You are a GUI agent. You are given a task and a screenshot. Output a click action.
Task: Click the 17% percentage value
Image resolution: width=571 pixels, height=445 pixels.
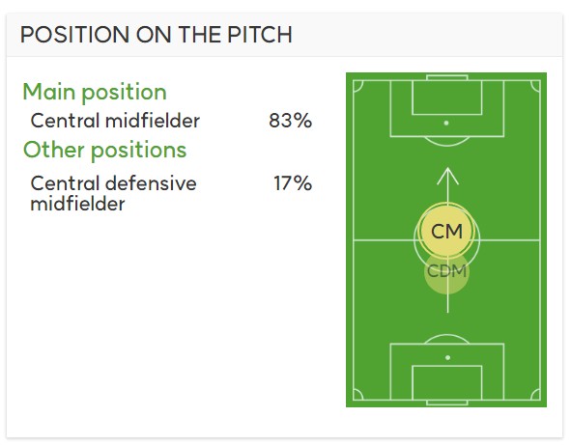click(293, 183)
